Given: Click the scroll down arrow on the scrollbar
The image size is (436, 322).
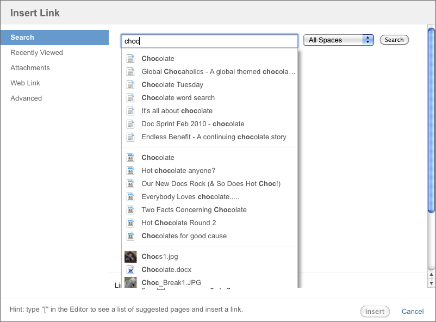Looking at the screenshot, I should [x=432, y=283].
